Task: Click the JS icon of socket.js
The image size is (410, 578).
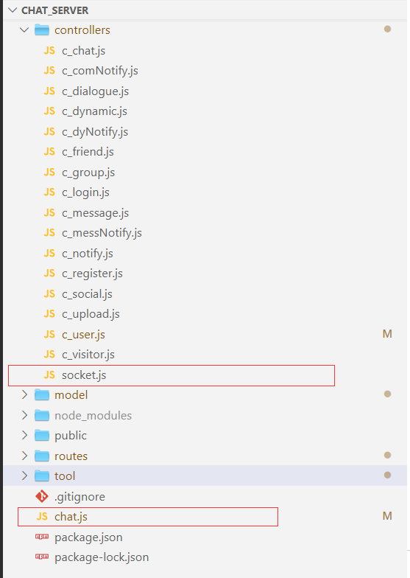Action: (x=49, y=375)
